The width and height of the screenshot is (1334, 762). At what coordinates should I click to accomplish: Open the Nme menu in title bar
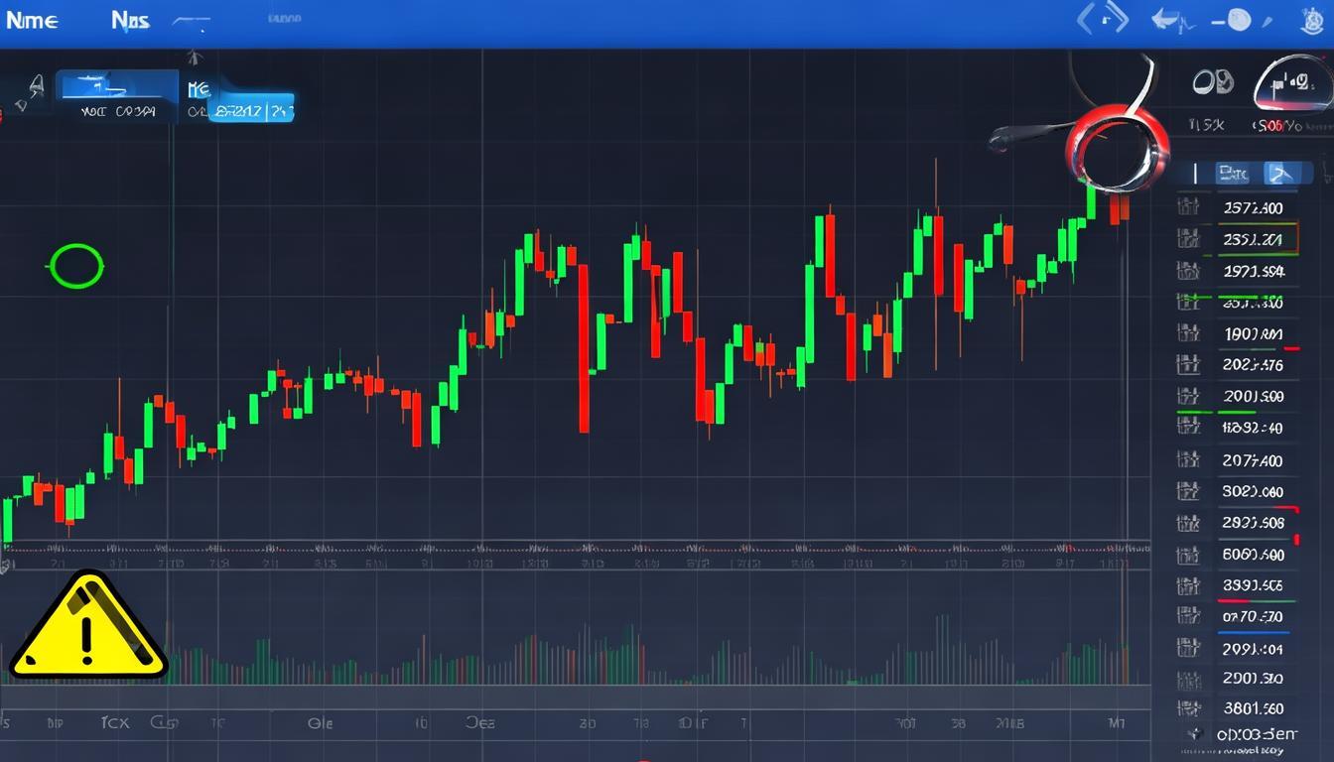click(x=31, y=21)
